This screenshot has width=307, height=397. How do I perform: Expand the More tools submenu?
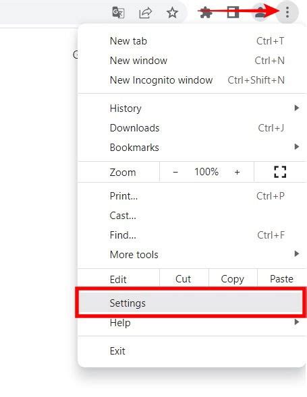[x=192, y=255]
